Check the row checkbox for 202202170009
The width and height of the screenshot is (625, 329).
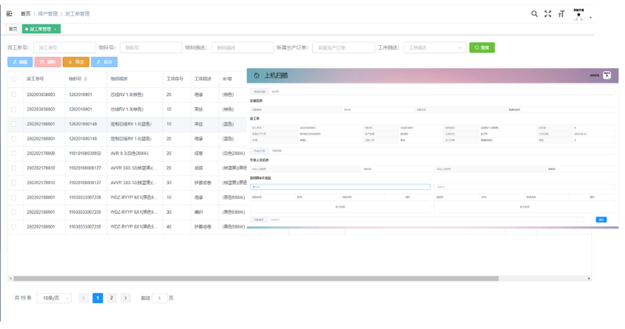click(13, 154)
